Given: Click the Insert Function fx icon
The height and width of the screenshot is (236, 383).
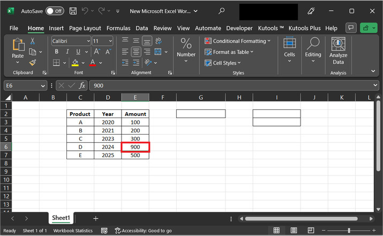Looking at the screenshot, I should point(82,86).
